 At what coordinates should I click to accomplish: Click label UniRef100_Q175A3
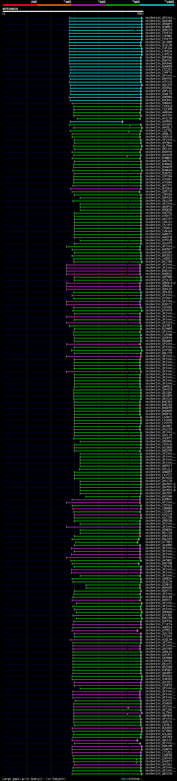(x=159, y=713)
